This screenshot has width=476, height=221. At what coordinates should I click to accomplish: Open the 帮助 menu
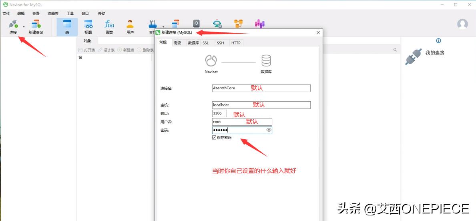point(102,14)
